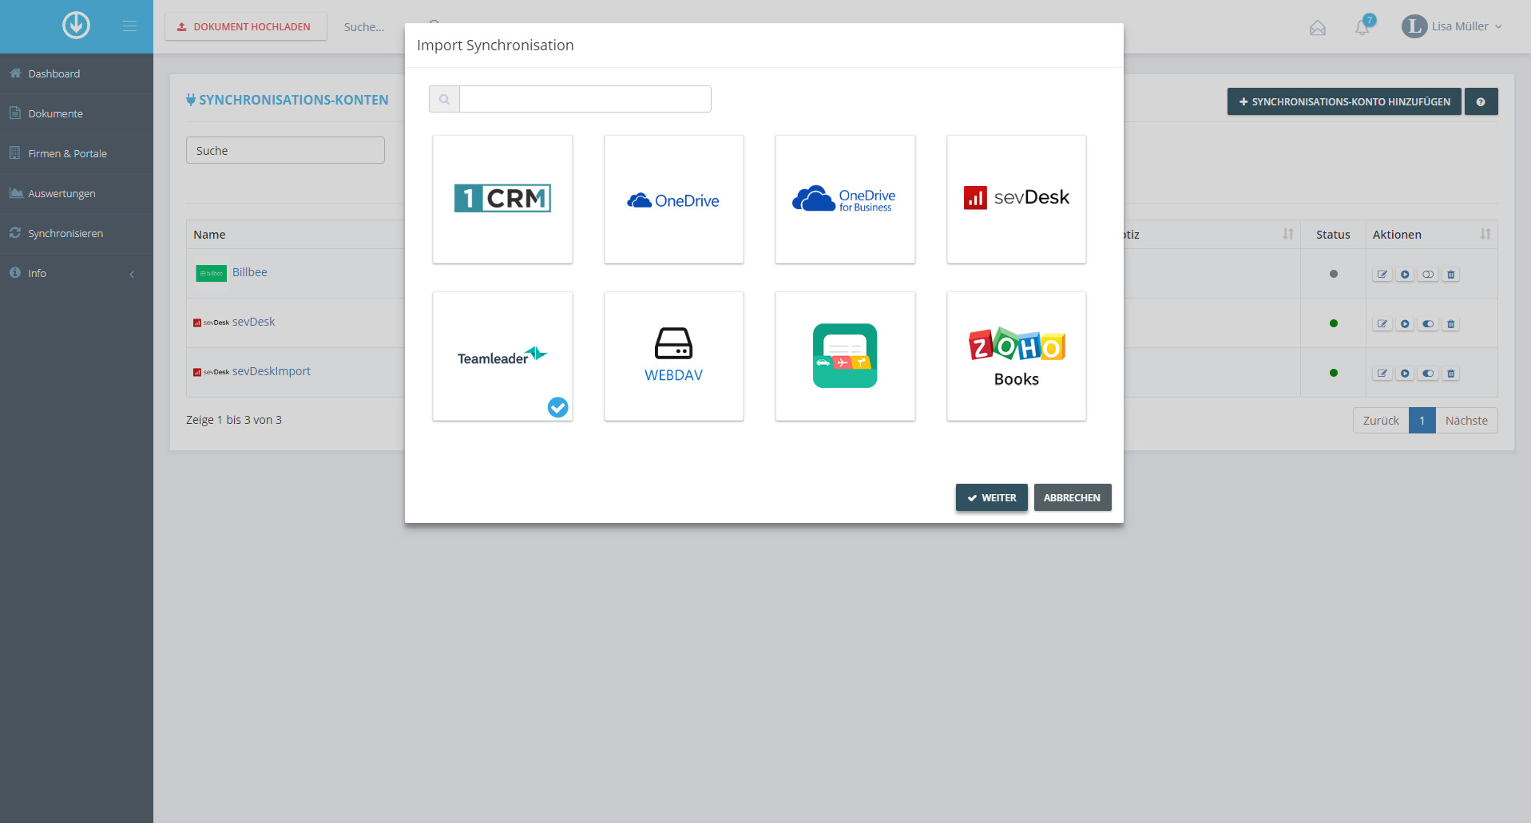Image resolution: width=1531 pixels, height=823 pixels.
Task: Edit the Billbee account
Action: (x=1382, y=275)
